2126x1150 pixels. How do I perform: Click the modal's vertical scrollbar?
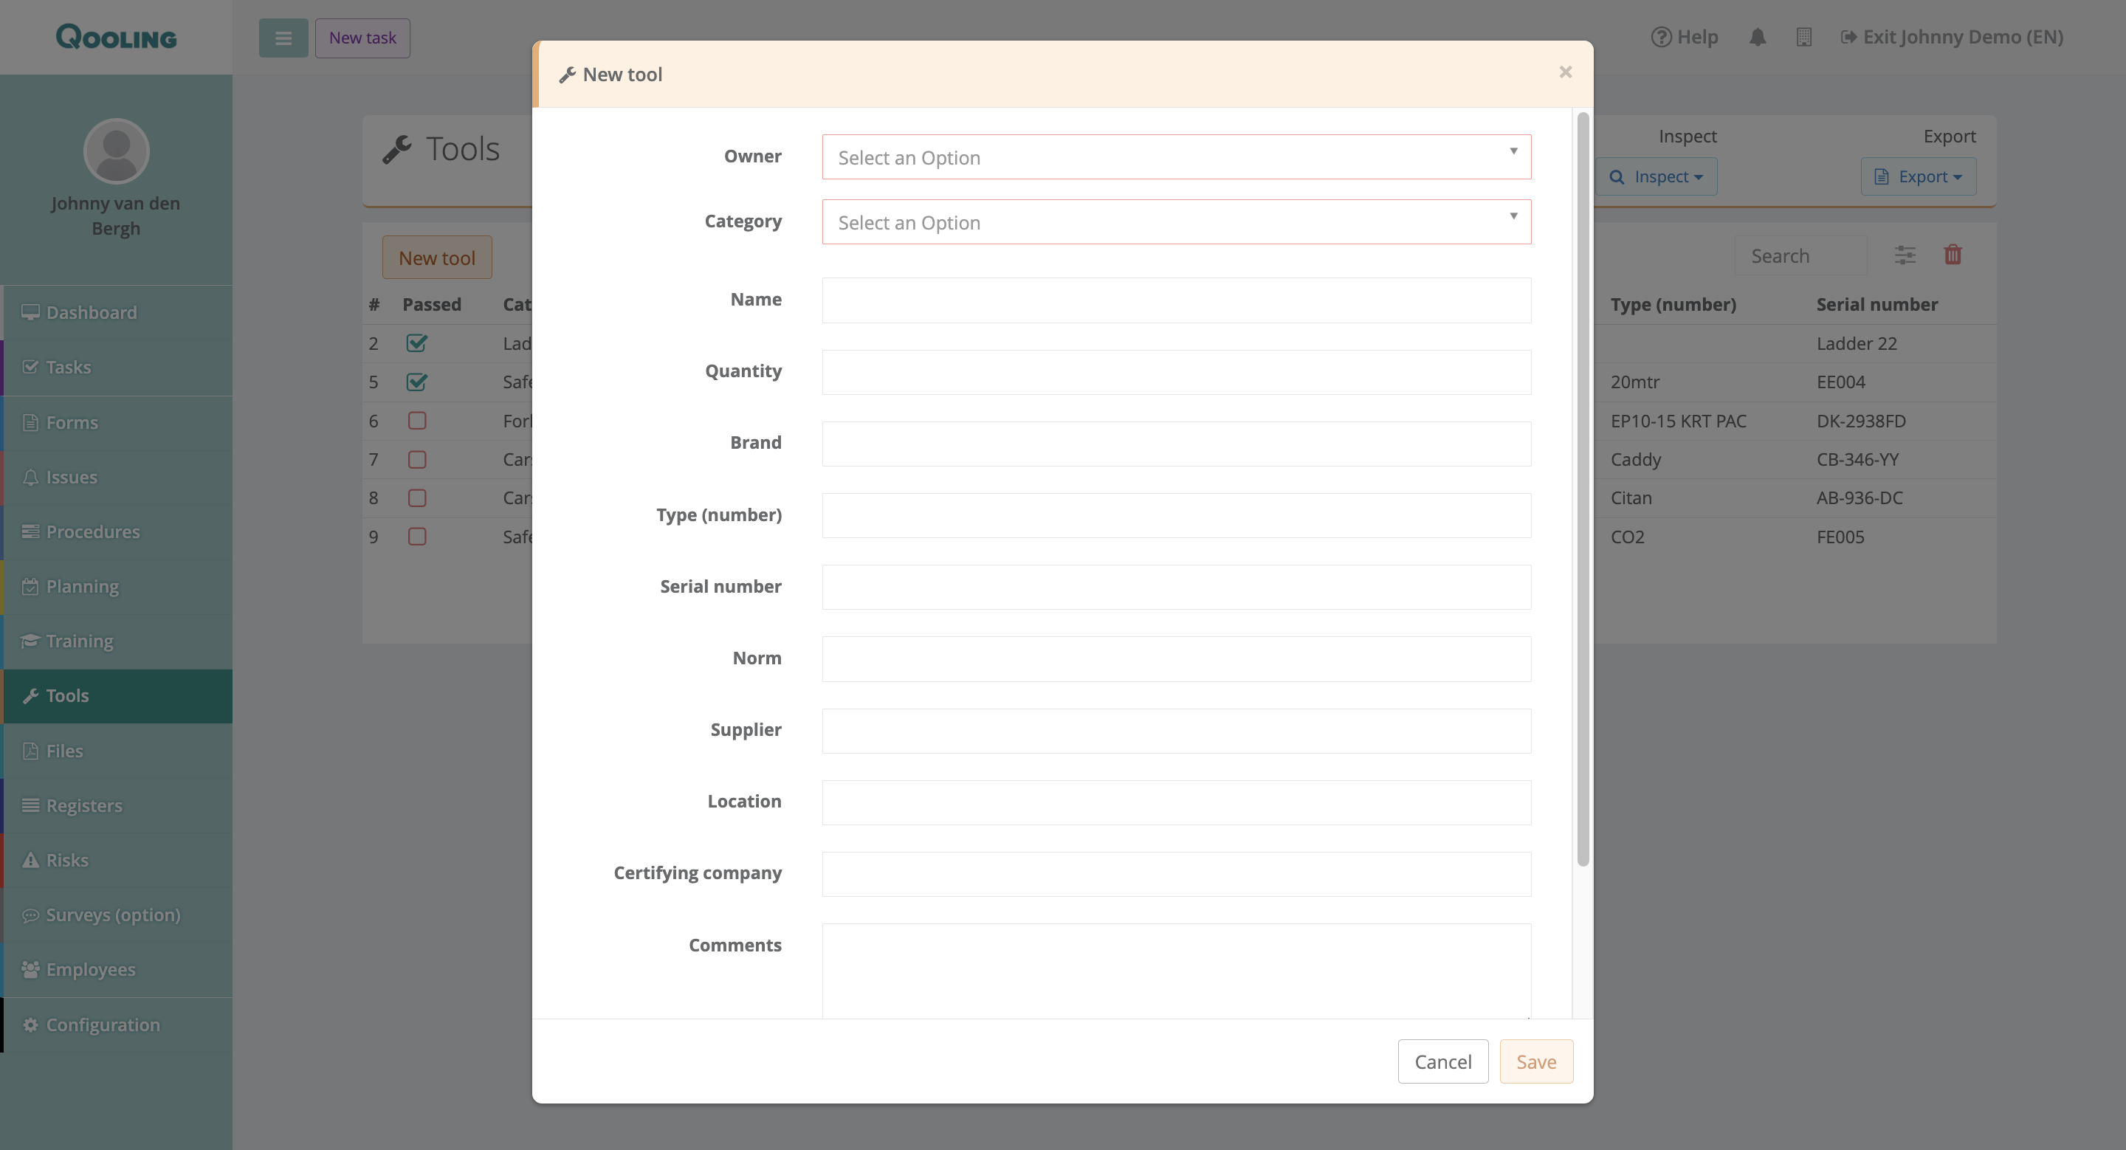(1582, 490)
